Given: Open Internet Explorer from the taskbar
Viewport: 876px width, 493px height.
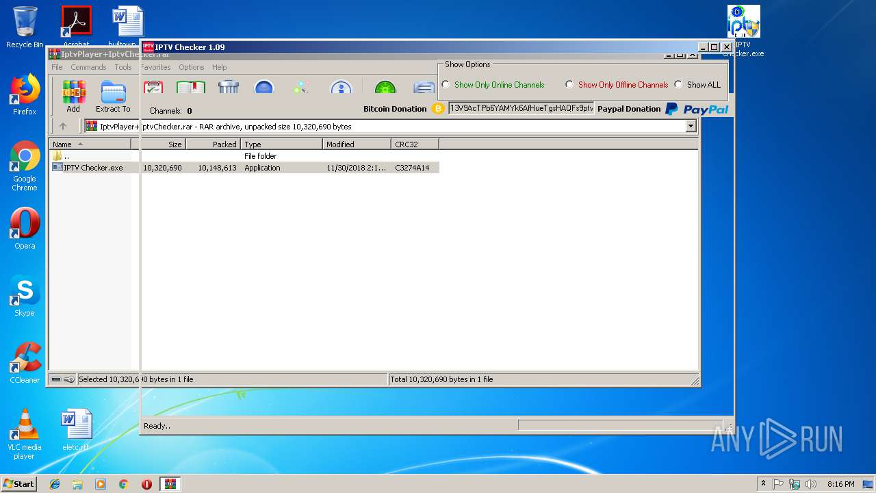Looking at the screenshot, I should coord(55,484).
